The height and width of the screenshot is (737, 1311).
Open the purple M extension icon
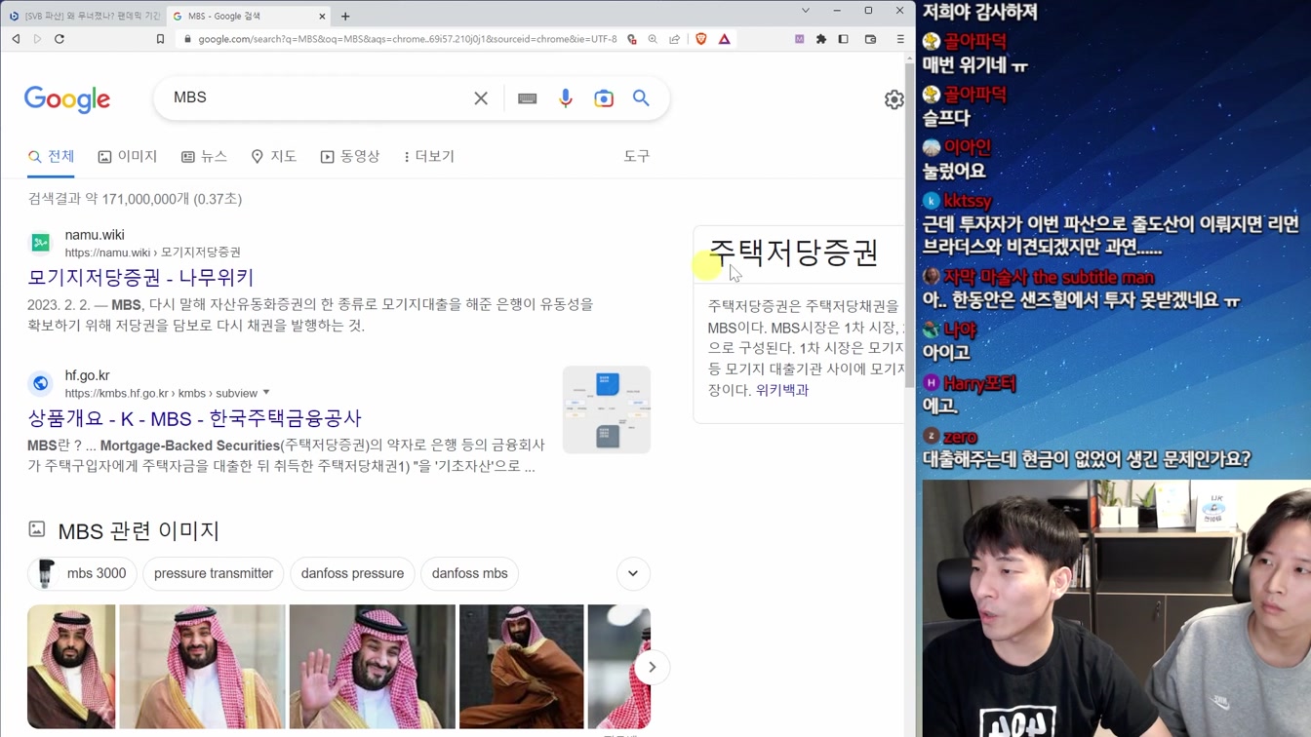pos(800,39)
